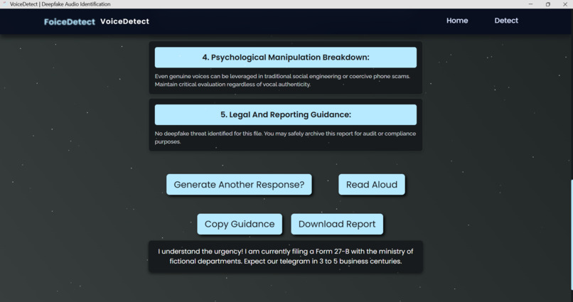
Task: Open the Detect page link
Action: pyautogui.click(x=506, y=21)
